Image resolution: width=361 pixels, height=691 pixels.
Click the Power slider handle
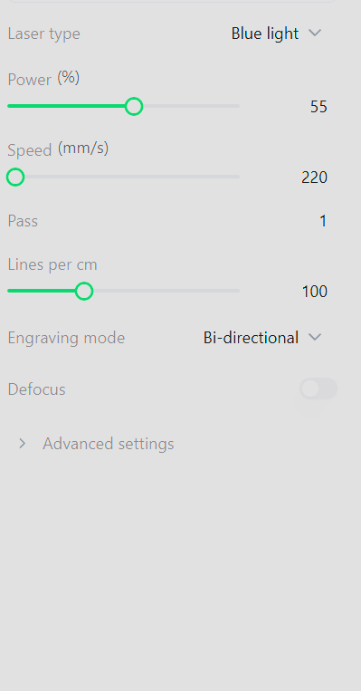coord(133,106)
